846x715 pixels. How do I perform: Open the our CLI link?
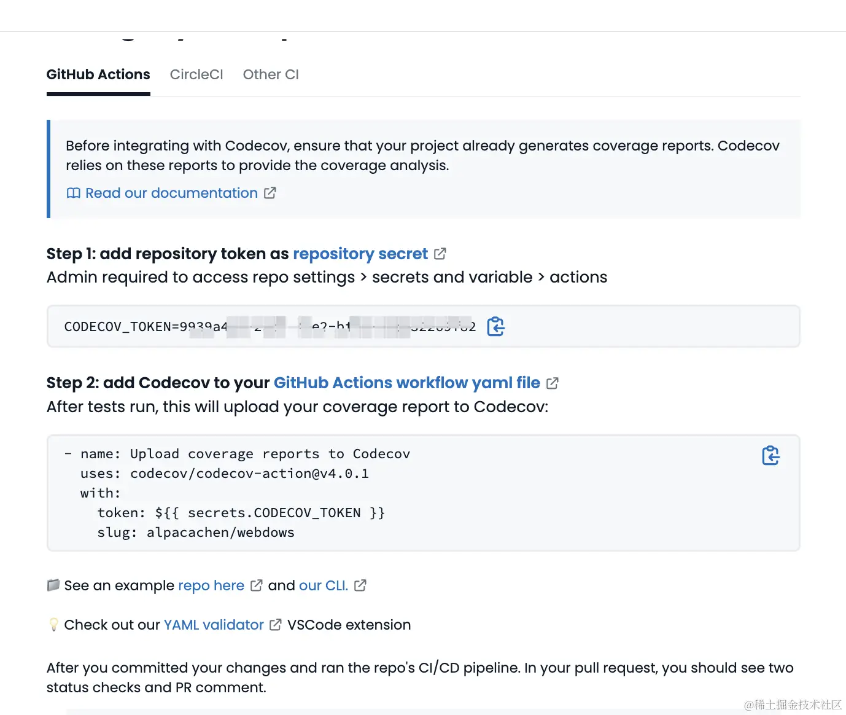click(324, 585)
